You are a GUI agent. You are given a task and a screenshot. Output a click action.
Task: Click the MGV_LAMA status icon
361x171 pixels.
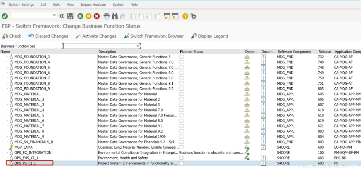point(11,147)
